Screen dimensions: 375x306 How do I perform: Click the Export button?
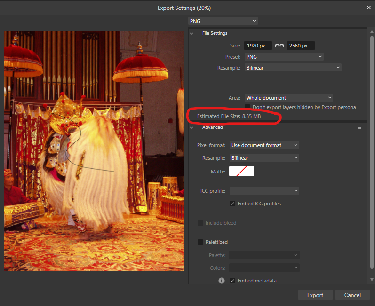coord(315,295)
